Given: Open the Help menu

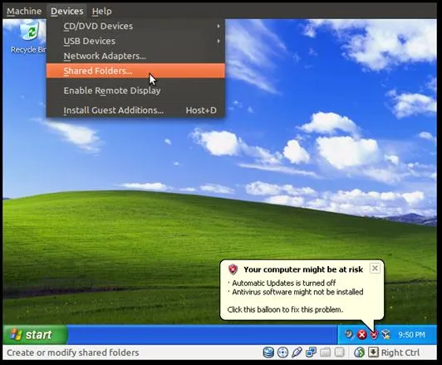Looking at the screenshot, I should click(x=101, y=12).
